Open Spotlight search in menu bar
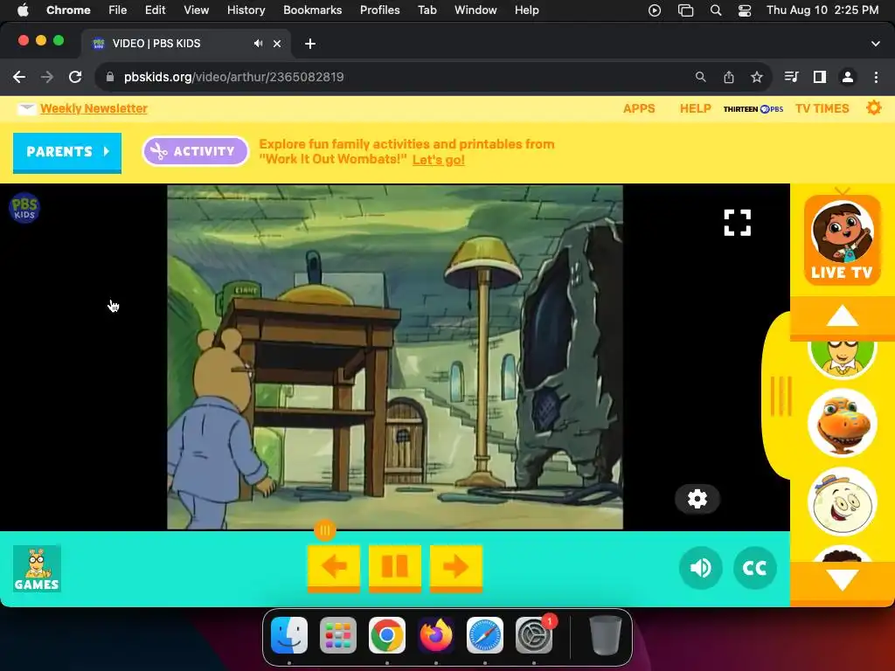Screen dimensions: 895x671 pyautogui.click(x=715, y=10)
